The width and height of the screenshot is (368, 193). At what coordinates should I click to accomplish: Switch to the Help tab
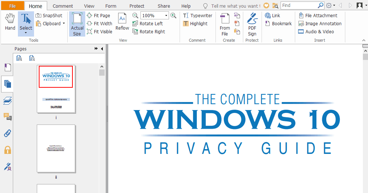186,6
